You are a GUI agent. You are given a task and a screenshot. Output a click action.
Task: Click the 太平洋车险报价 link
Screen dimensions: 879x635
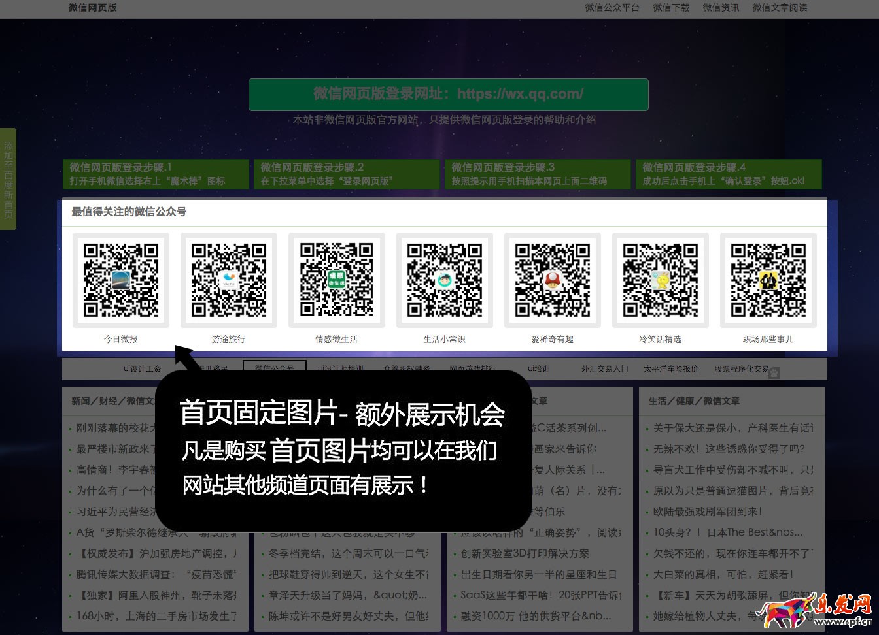point(670,369)
